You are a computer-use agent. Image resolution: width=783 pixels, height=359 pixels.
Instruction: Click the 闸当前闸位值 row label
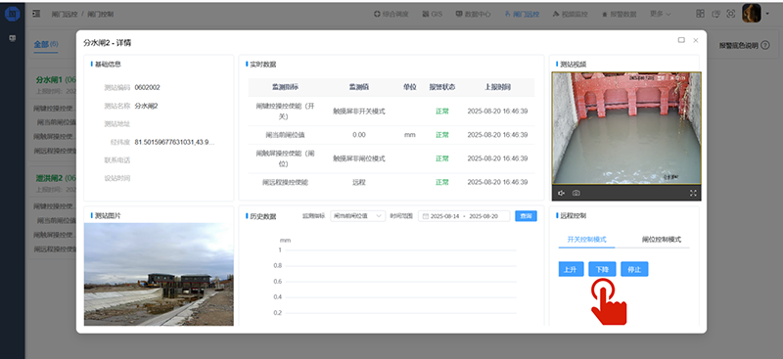point(285,135)
